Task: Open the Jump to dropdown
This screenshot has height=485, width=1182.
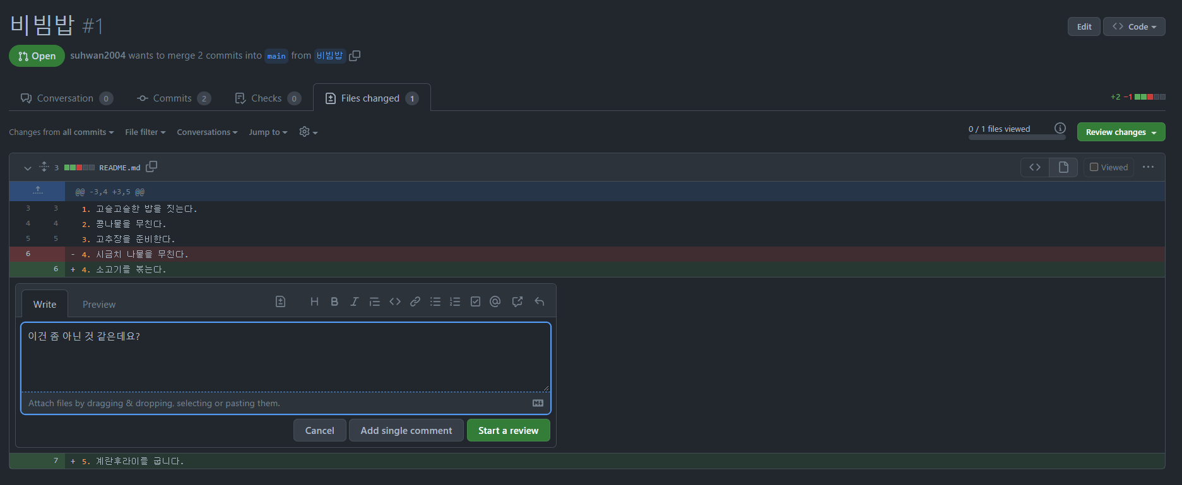Action: coord(268,132)
